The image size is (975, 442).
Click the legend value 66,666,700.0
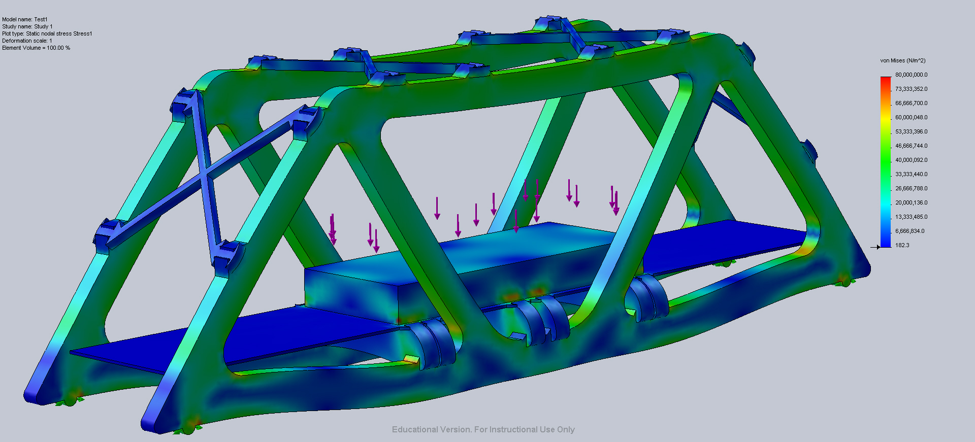[911, 103]
